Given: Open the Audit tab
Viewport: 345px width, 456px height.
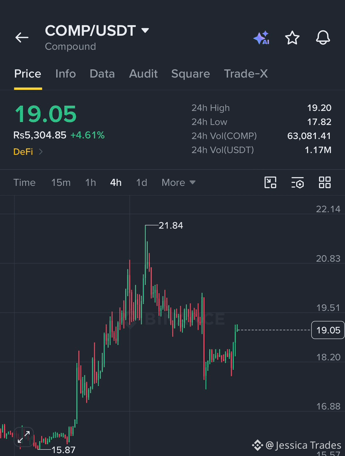Looking at the screenshot, I should pyautogui.click(x=143, y=74).
